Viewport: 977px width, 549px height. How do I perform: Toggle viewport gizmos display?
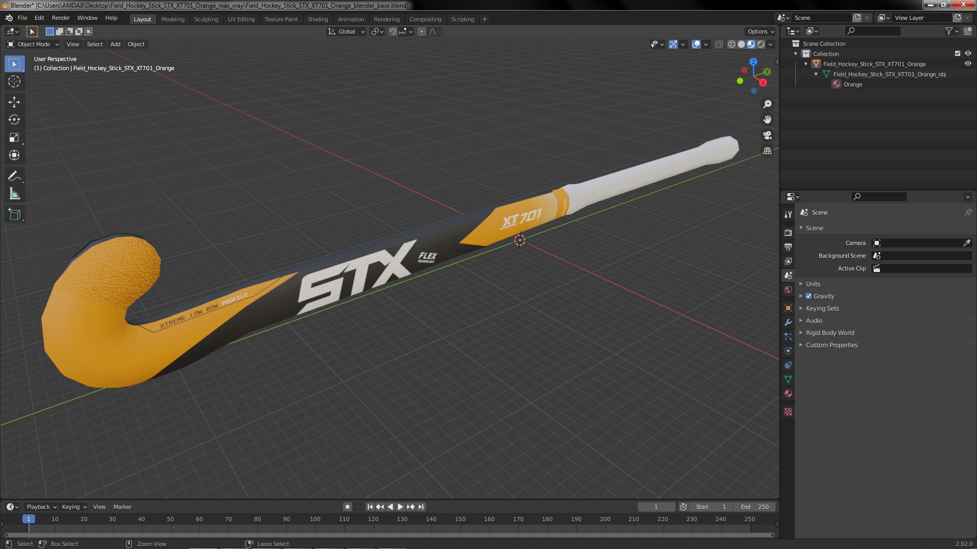pyautogui.click(x=673, y=44)
